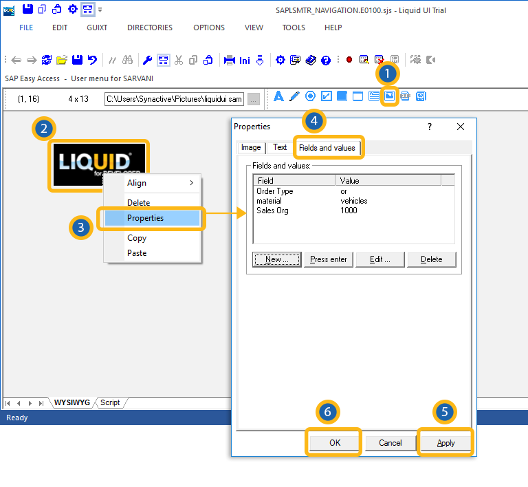Select the checkbox element tool
The height and width of the screenshot is (487, 528).
pyautogui.click(x=327, y=96)
